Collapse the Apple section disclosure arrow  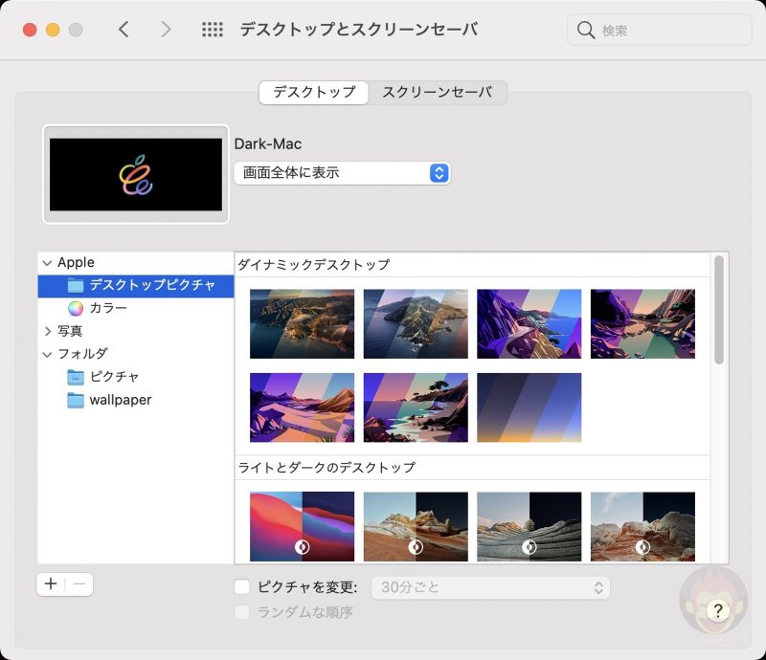48,262
